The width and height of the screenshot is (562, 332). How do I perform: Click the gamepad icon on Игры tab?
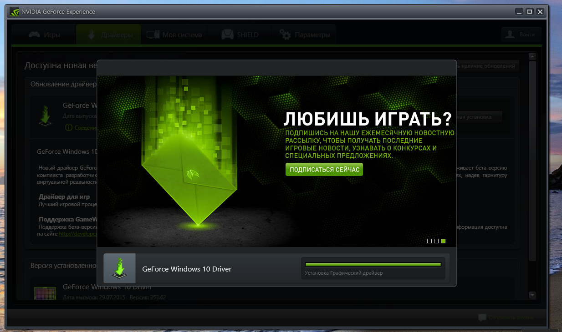coord(34,35)
